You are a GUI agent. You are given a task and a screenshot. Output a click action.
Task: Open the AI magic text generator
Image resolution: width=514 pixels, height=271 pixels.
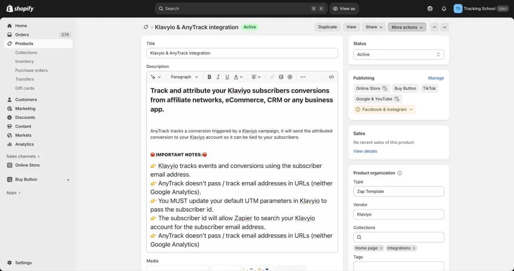point(156,77)
